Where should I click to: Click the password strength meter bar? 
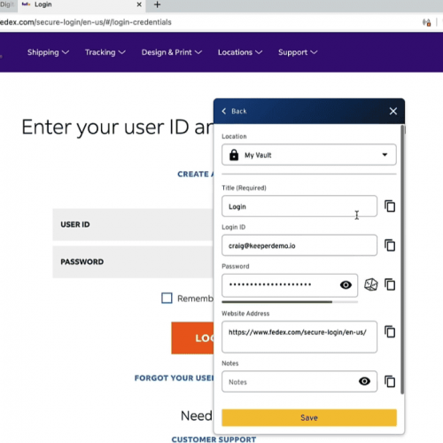point(290,302)
